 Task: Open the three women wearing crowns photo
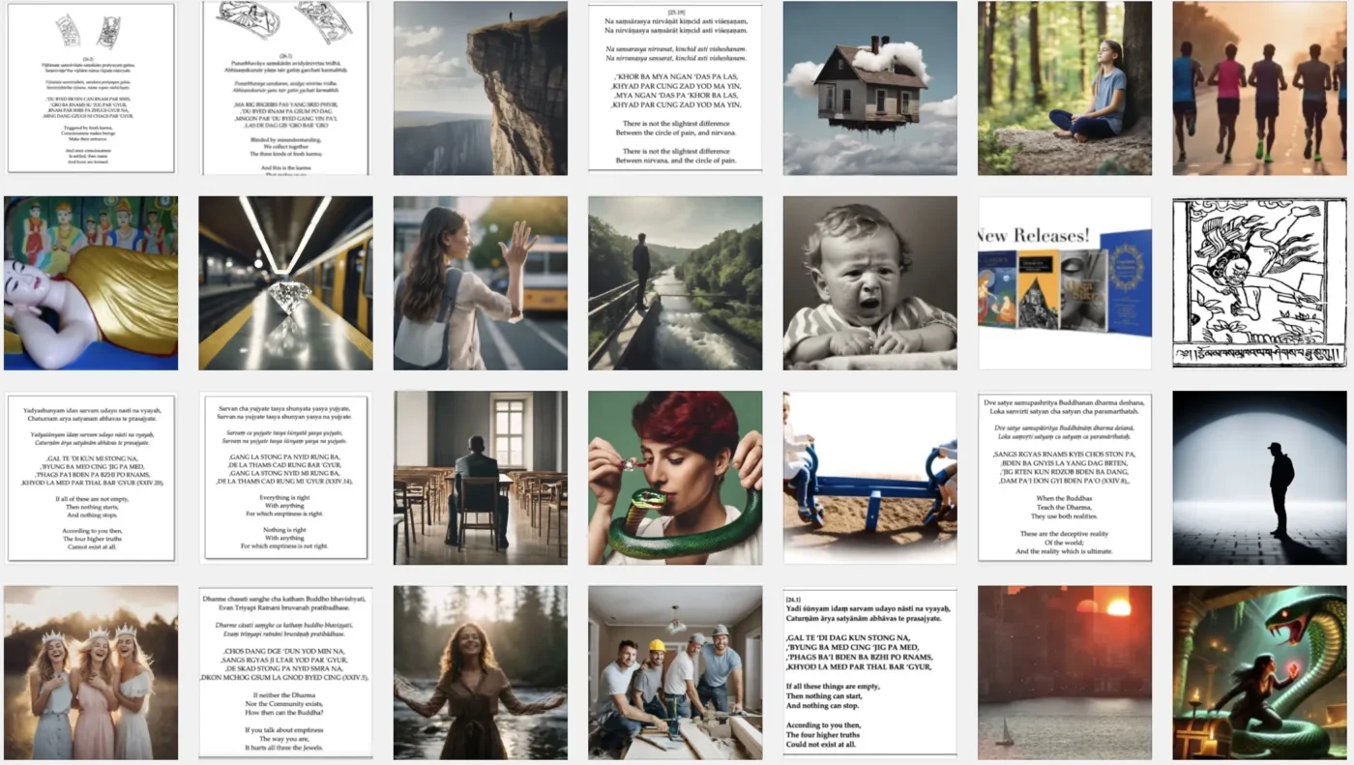[91, 672]
